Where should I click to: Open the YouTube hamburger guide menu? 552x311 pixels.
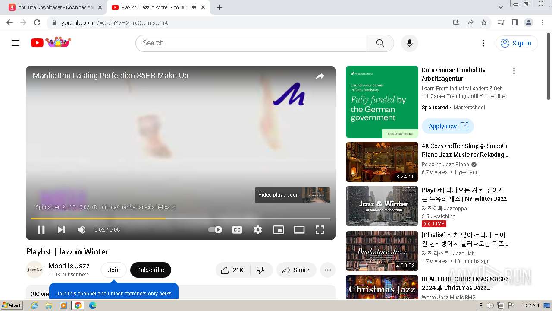16,43
